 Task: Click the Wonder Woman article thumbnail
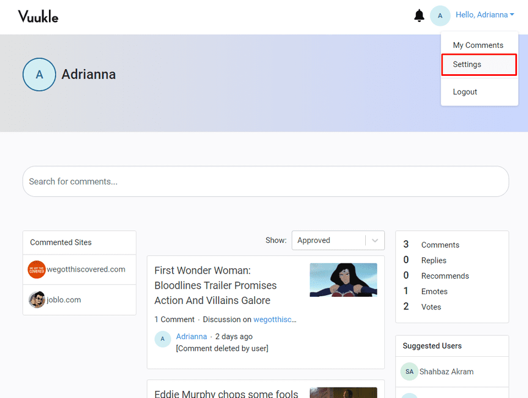[x=343, y=280]
